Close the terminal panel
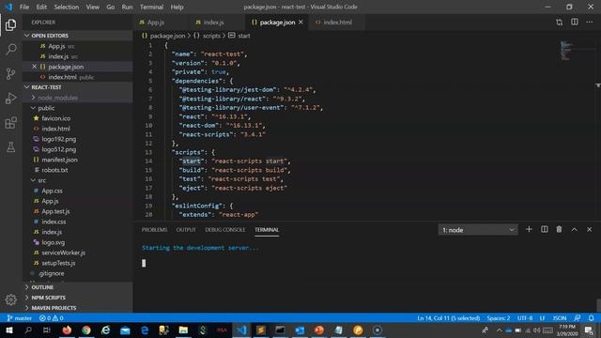Image resolution: width=601 pixels, height=338 pixels. point(589,229)
